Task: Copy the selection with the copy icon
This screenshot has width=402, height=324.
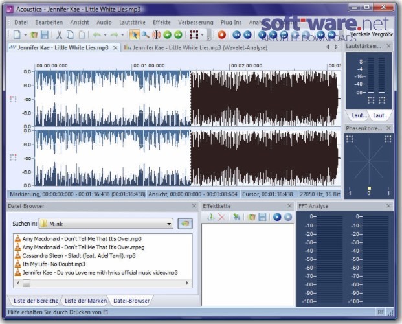Action: pyautogui.click(x=70, y=34)
